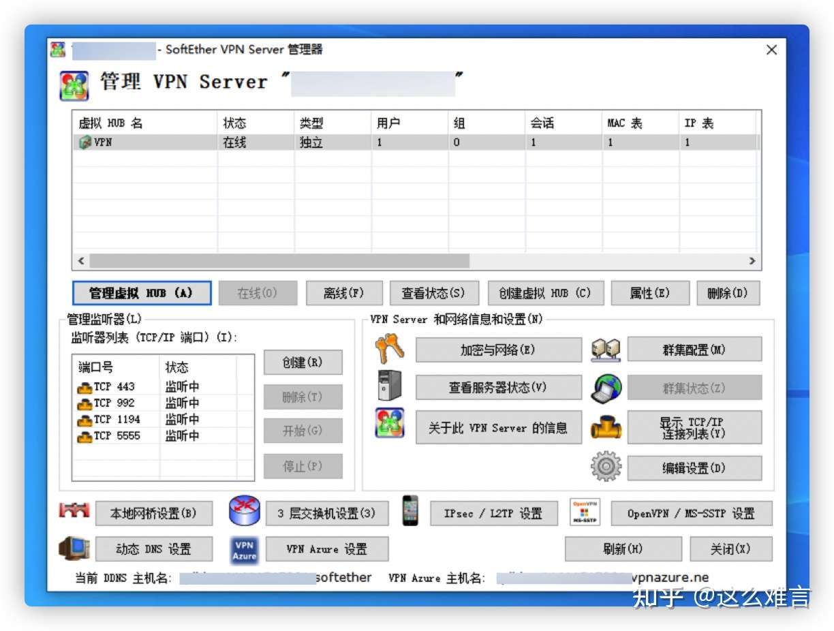Open 群集配置(M)
Image resolution: width=834 pixels, height=631 pixels.
694,350
